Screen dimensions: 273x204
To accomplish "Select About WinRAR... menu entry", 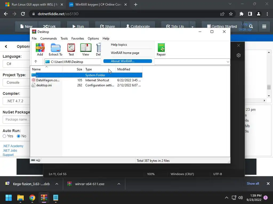I will (x=128, y=61).
